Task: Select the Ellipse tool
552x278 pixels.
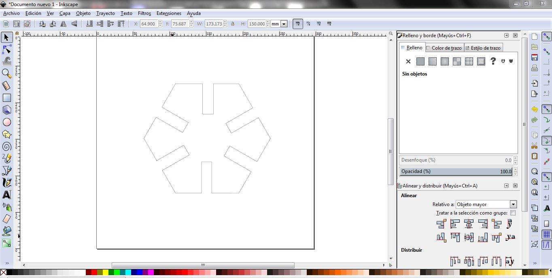Action: pyautogui.click(x=6, y=122)
